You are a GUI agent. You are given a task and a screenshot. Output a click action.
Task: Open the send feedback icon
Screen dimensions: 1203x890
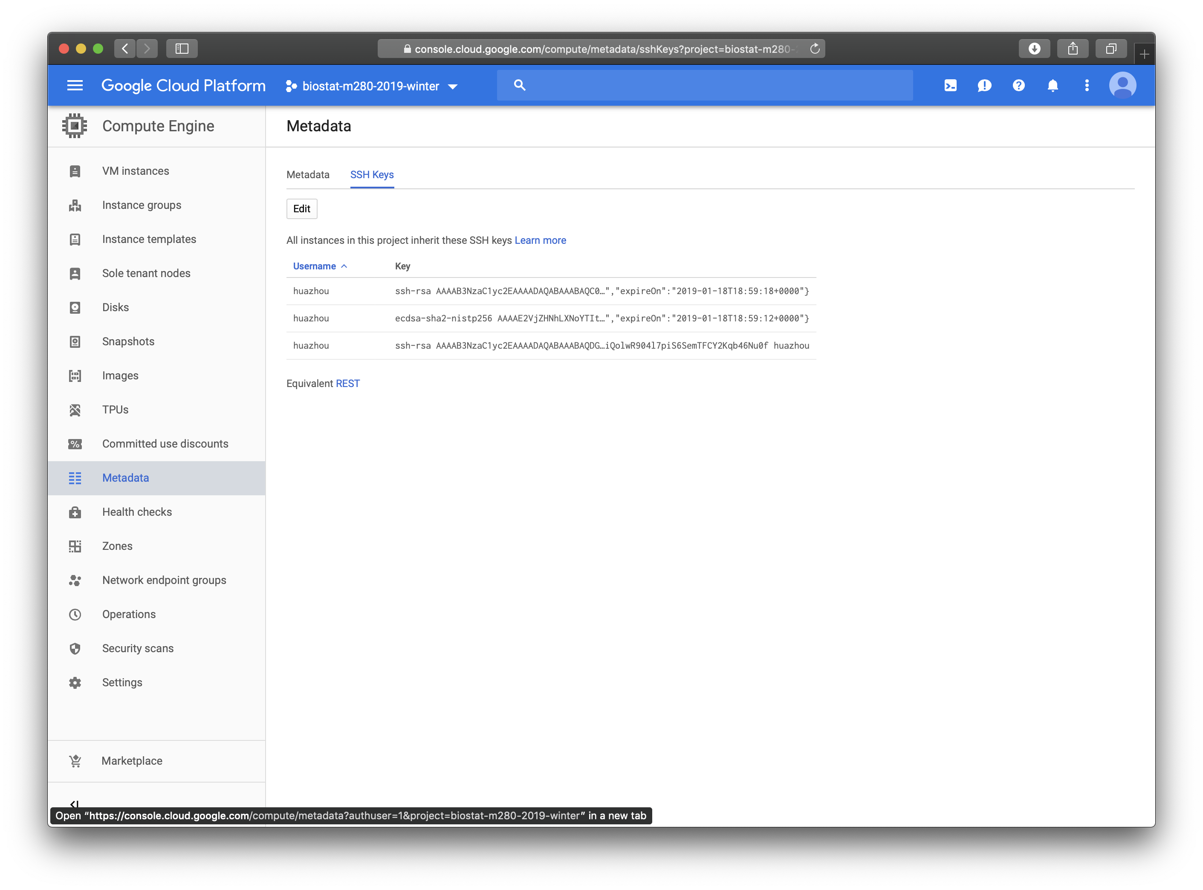click(984, 86)
